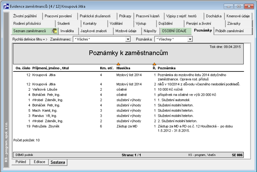Click the 'Strana: 1 / 1' page indicator
Screen dimensions: 257x172
point(131,155)
